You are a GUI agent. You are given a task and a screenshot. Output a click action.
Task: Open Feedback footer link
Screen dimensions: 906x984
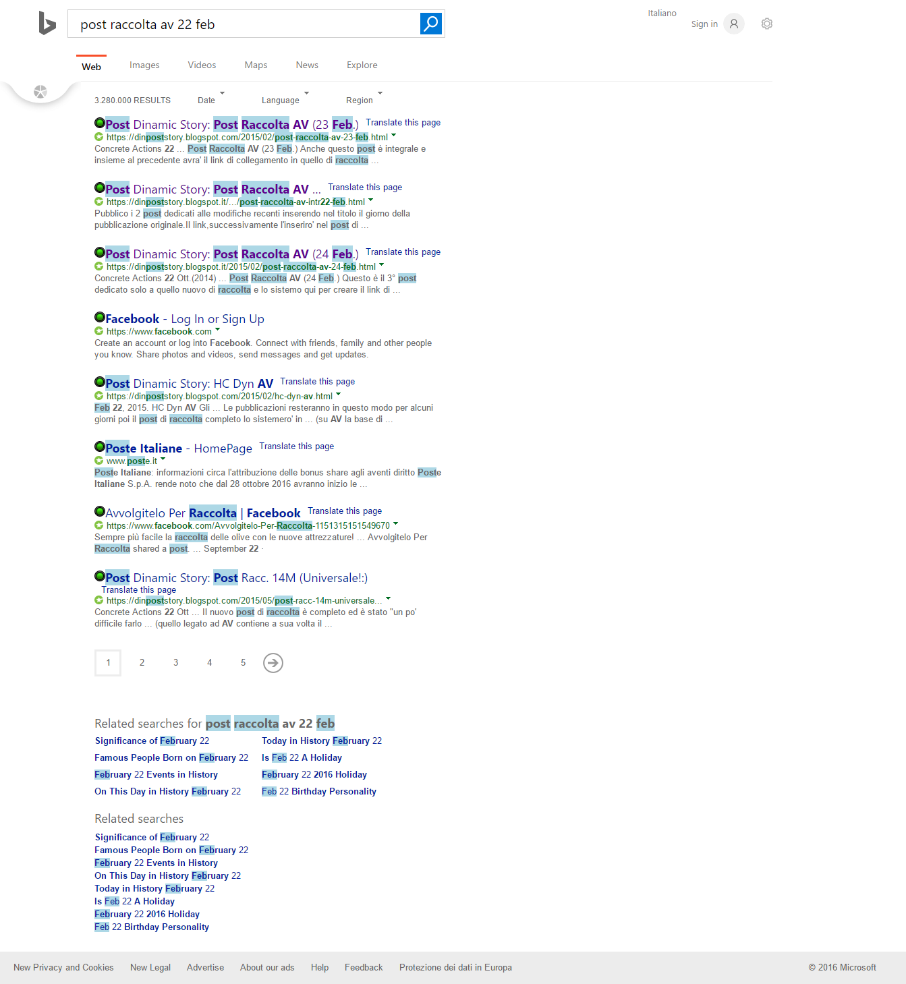[364, 967]
